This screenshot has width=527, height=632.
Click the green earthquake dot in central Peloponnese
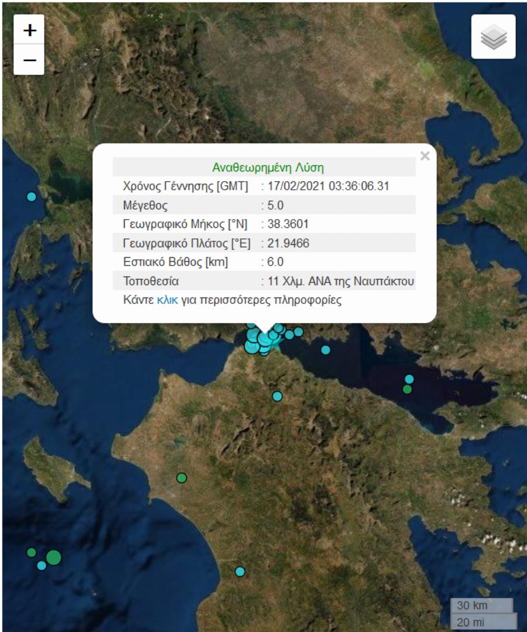tap(180, 479)
